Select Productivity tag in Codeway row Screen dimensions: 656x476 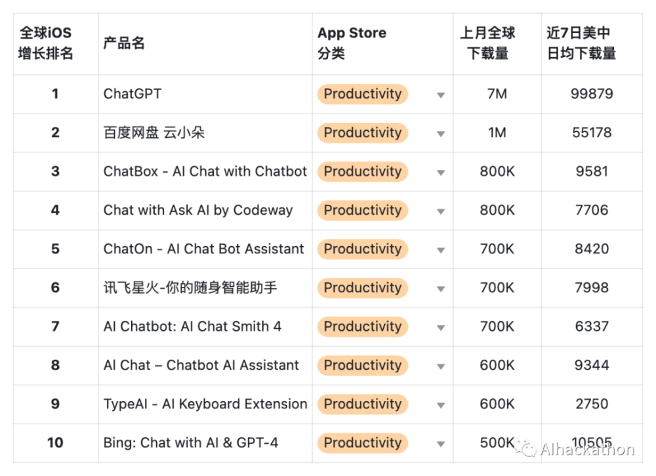tap(363, 210)
